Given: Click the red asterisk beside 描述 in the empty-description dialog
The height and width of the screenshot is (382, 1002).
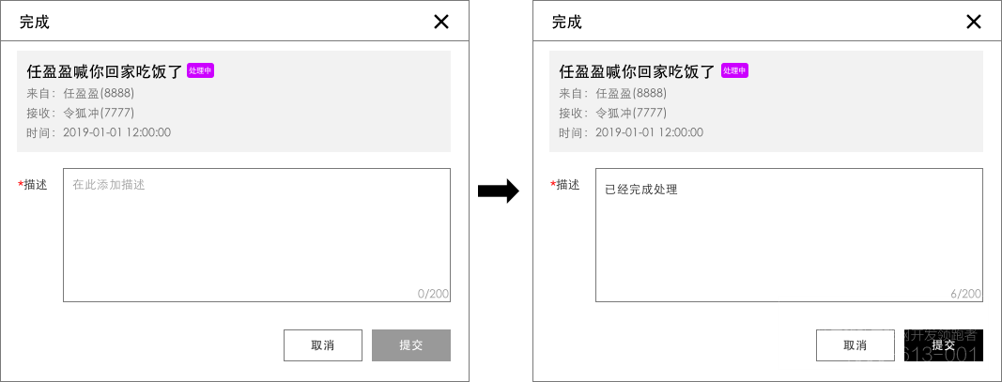Looking at the screenshot, I should (x=21, y=185).
